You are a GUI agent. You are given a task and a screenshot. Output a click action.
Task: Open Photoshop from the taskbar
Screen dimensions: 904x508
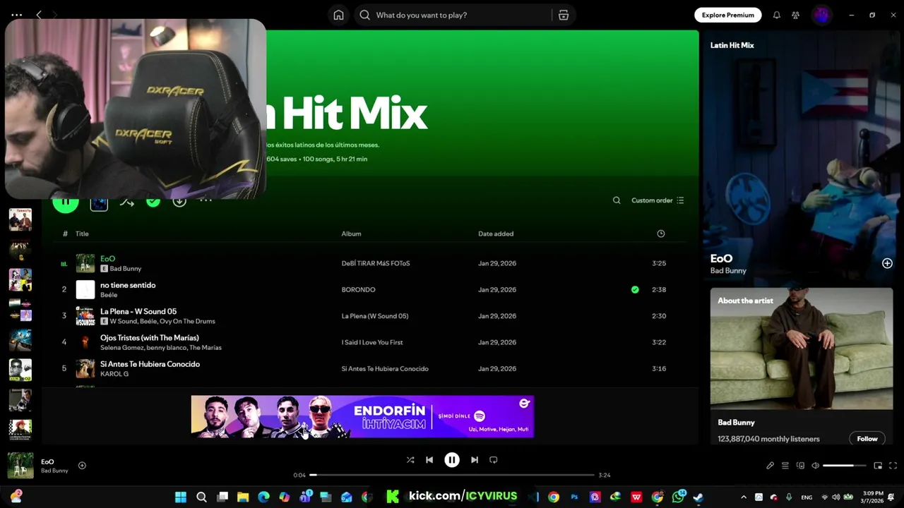(574, 497)
